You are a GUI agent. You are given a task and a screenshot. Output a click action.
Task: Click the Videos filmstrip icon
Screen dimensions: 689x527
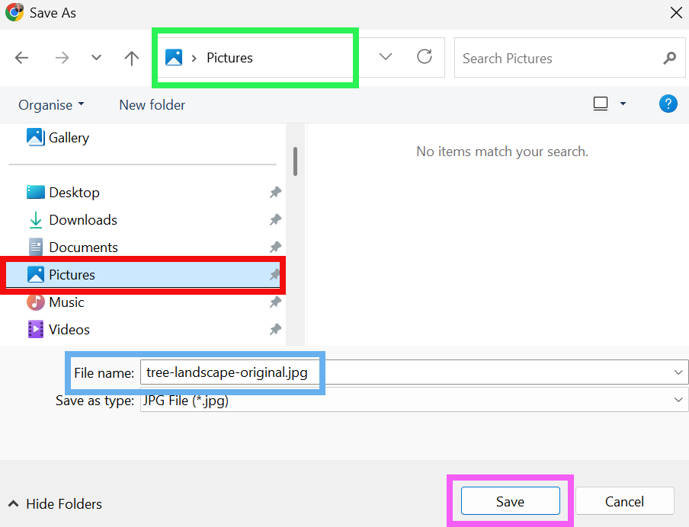point(36,329)
